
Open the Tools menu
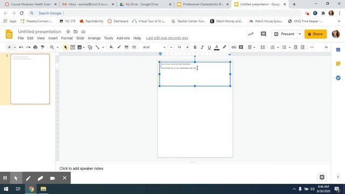click(108, 38)
